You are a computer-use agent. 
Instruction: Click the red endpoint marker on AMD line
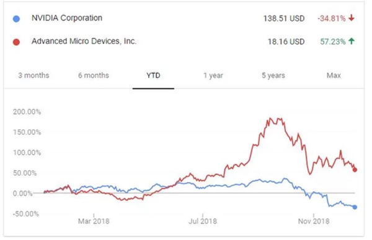point(355,169)
